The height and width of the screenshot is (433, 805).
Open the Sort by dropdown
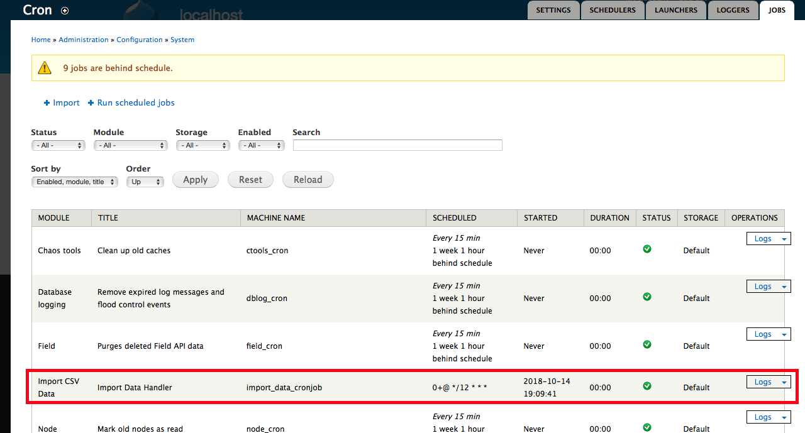[74, 182]
